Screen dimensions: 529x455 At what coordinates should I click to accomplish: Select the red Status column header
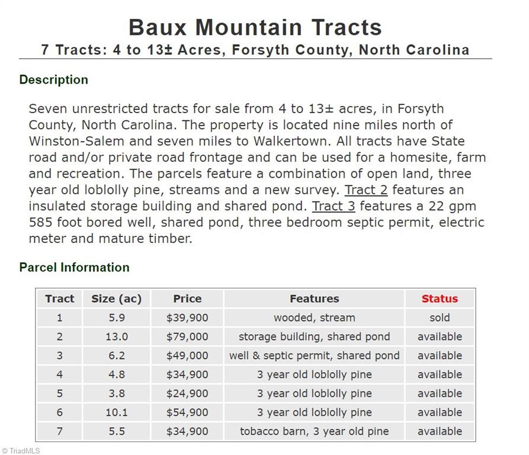[x=440, y=299]
